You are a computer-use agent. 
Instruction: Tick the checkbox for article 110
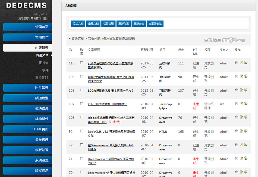point(81,63)
